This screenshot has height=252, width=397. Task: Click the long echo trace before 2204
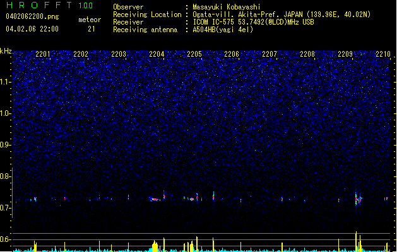[x=154, y=200]
